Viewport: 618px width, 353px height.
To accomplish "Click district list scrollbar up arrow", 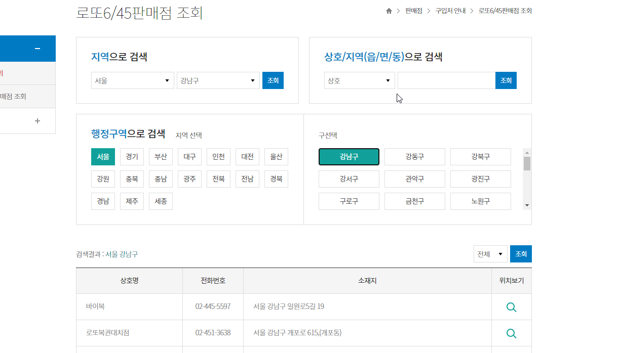I will click(x=527, y=152).
